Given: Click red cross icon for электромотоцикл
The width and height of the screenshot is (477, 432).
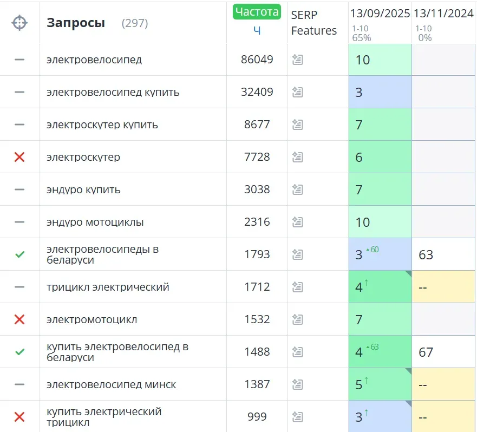Looking at the screenshot, I should pyautogui.click(x=19, y=320).
